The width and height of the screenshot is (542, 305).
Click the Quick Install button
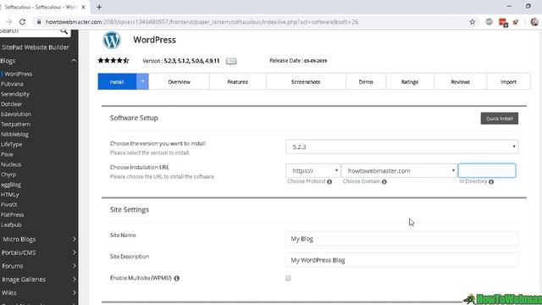pyautogui.click(x=499, y=119)
